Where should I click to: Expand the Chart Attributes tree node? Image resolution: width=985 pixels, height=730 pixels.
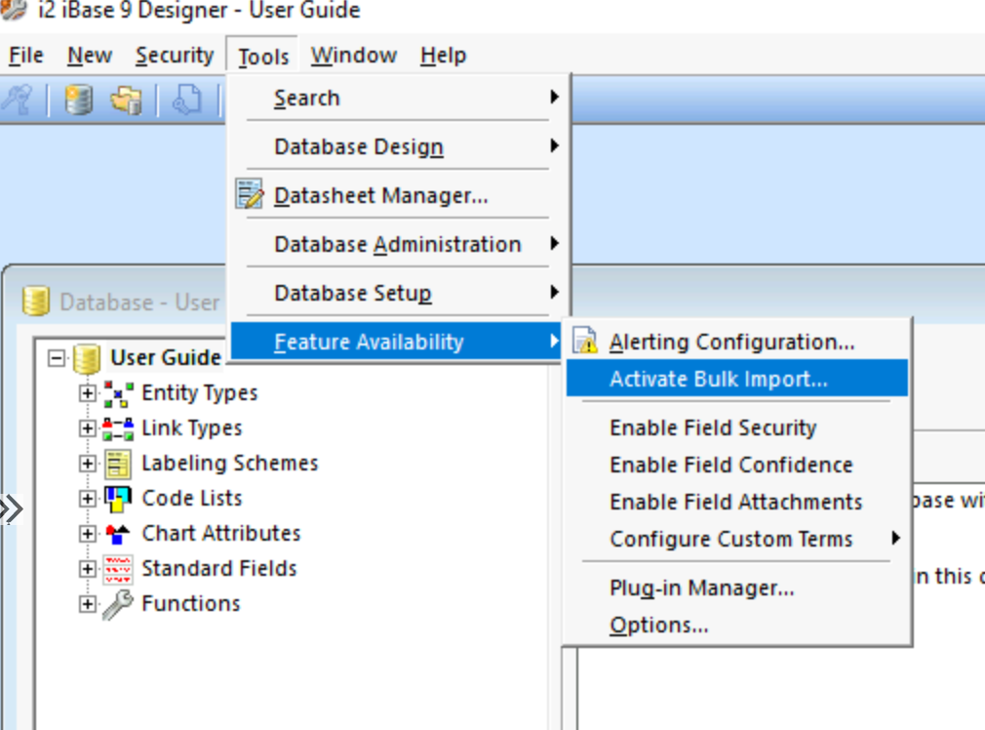(88, 534)
